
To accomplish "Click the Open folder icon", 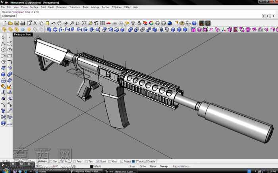I will [x=10, y=23].
